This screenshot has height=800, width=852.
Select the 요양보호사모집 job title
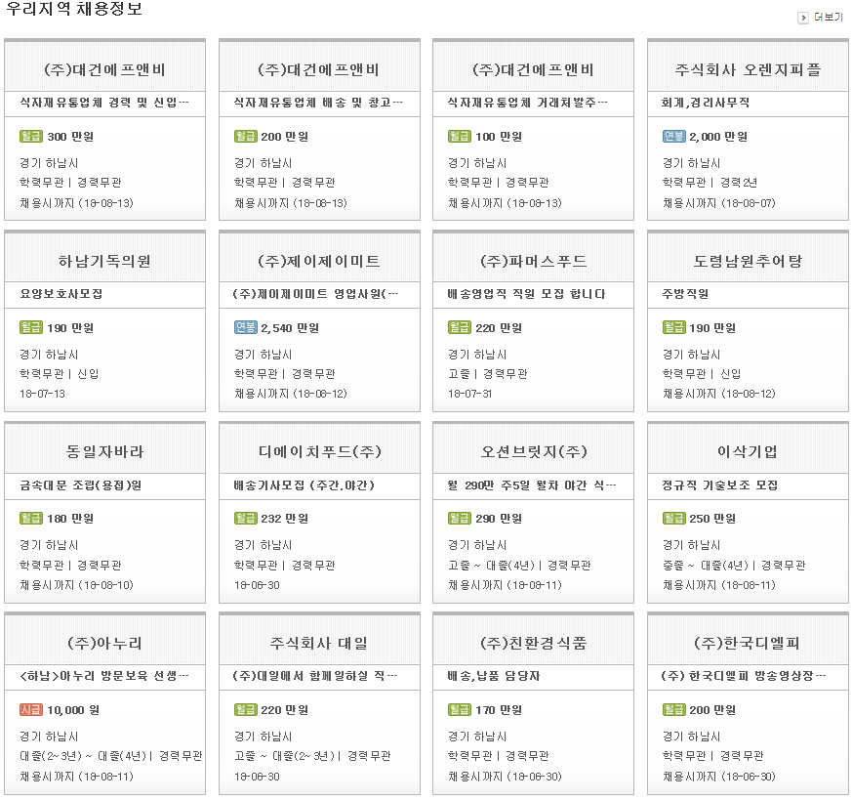(61, 294)
